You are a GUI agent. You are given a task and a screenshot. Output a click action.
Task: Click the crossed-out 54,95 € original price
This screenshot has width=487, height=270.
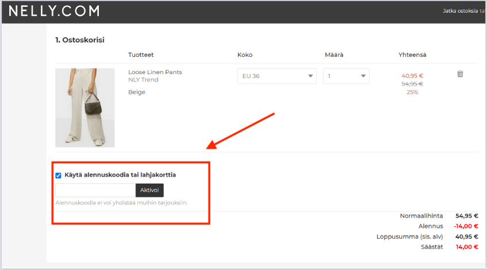pyautogui.click(x=412, y=84)
